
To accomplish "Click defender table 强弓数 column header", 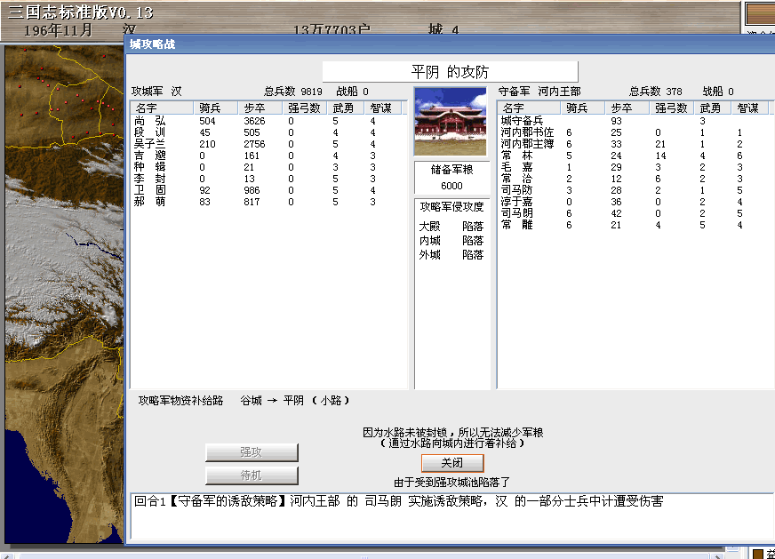I will [670, 108].
